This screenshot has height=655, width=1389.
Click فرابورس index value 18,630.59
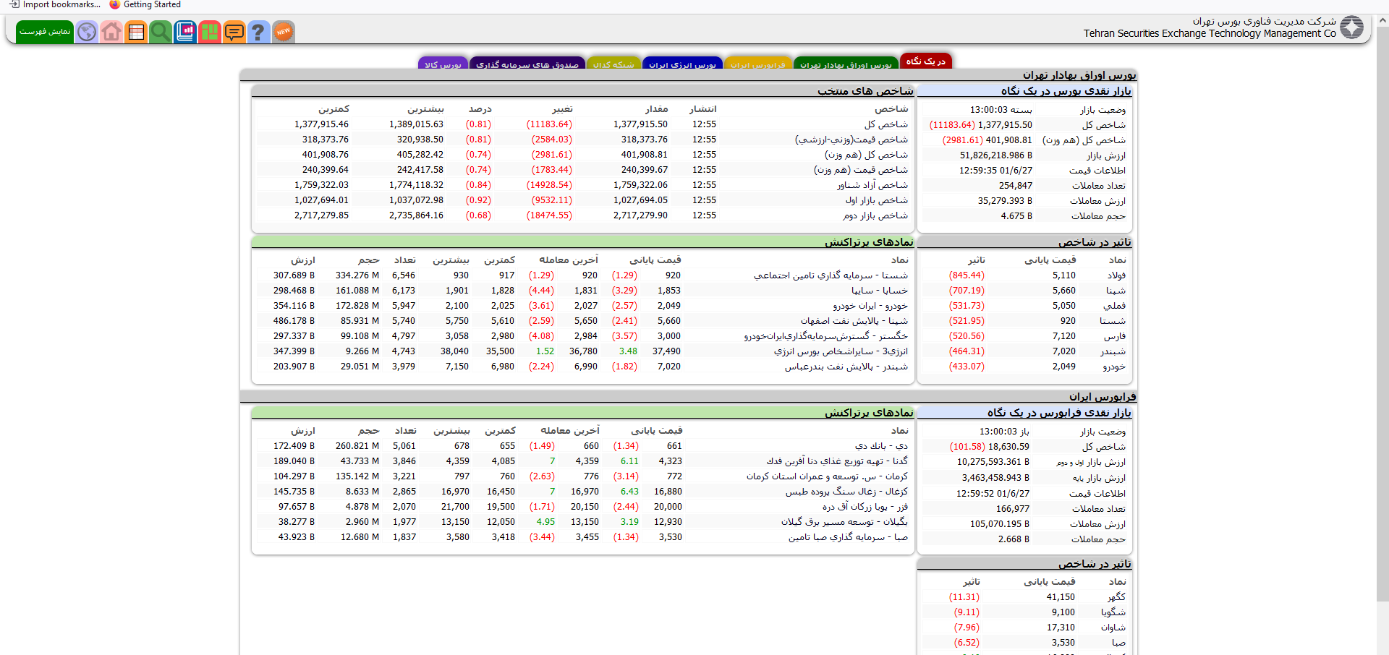click(1008, 447)
